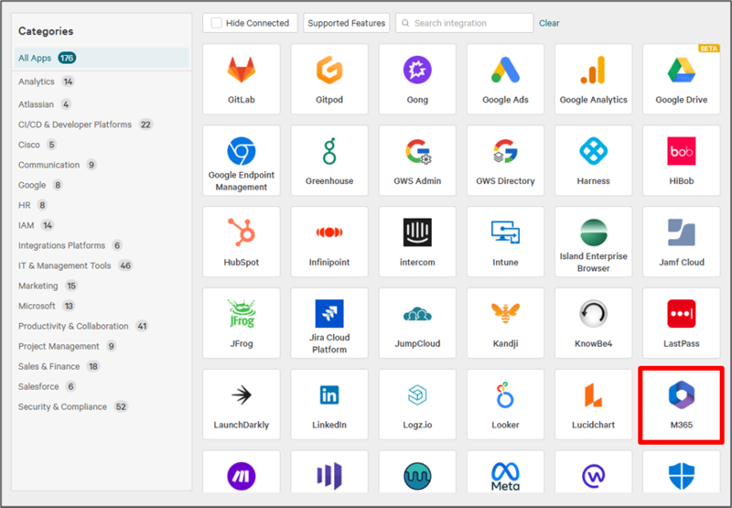Open the KnowBe4 integration
Image resolution: width=732 pixels, height=508 pixels.
[x=593, y=322]
